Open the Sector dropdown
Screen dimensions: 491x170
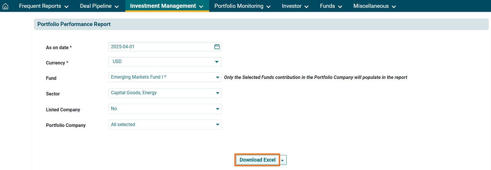point(165,93)
